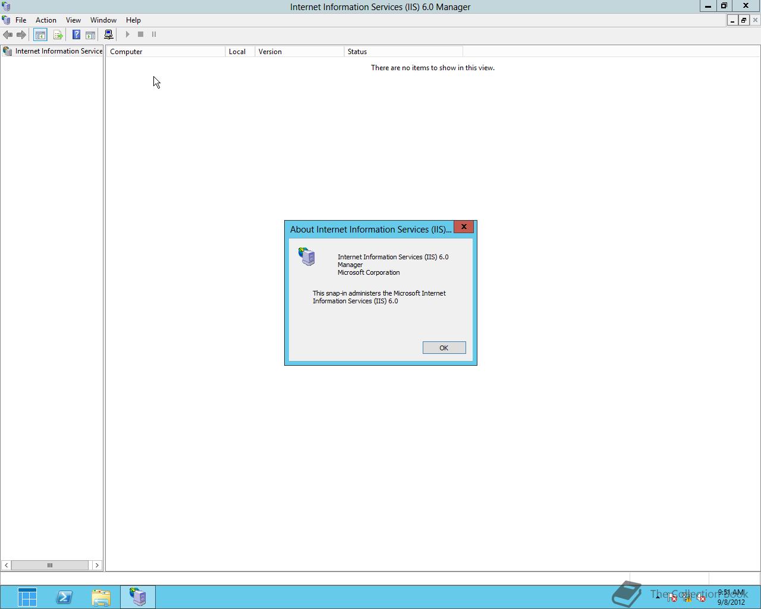Click the tree pane scroll right arrow
Screen dimensions: 761x609
[x=97, y=565]
